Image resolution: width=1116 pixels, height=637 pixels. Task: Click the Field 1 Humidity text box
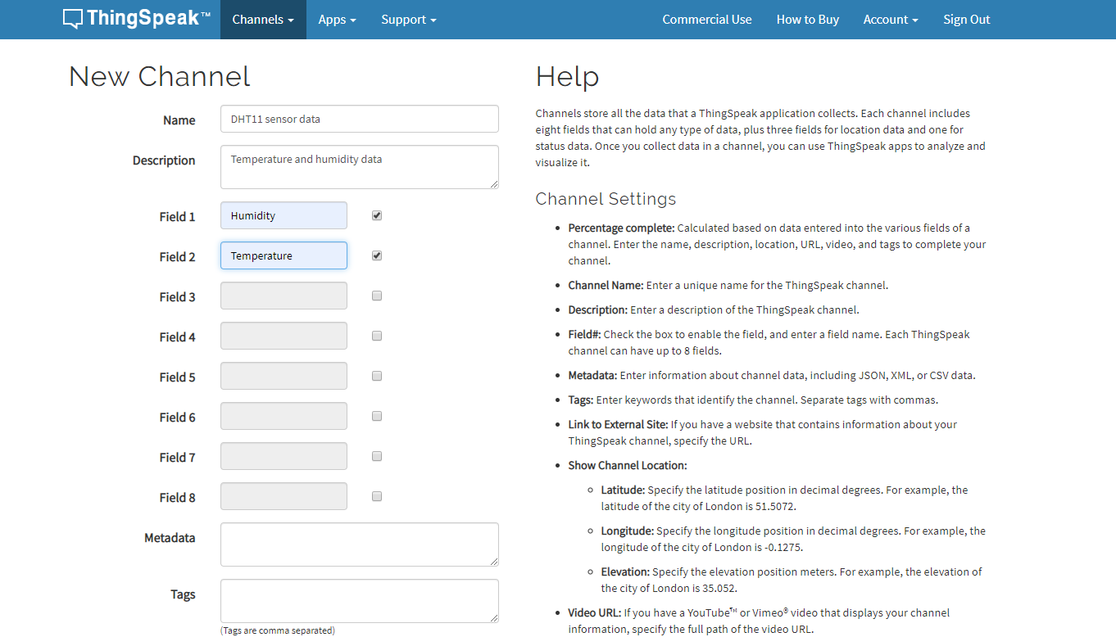coord(284,216)
